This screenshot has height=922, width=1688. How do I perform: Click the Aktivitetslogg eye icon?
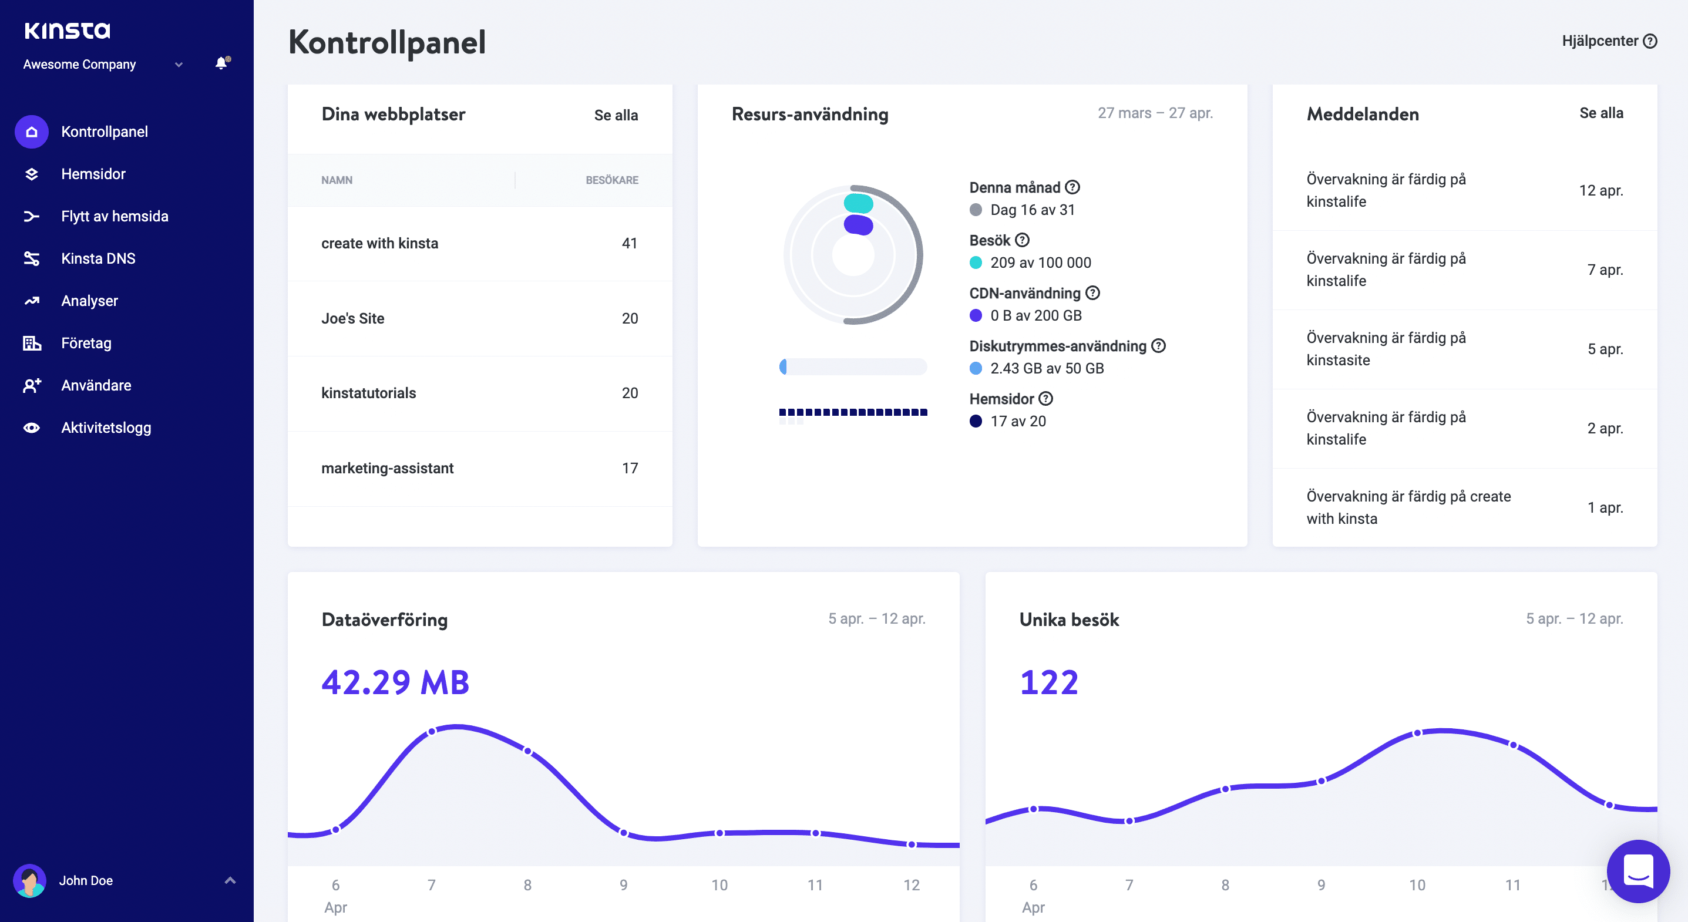[x=32, y=428]
